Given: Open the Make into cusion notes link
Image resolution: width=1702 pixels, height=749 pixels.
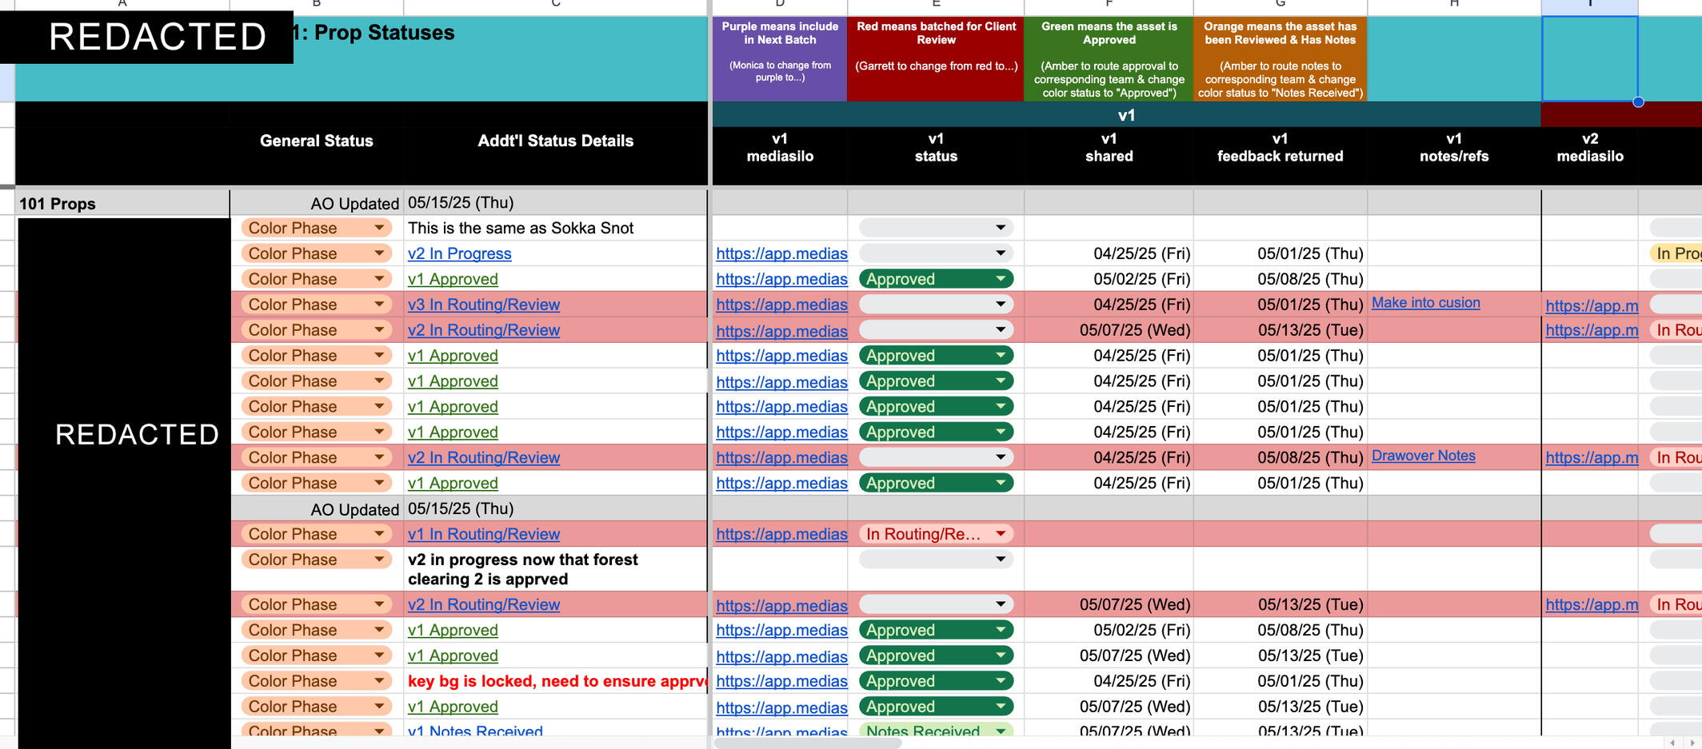Looking at the screenshot, I should [x=1426, y=302].
